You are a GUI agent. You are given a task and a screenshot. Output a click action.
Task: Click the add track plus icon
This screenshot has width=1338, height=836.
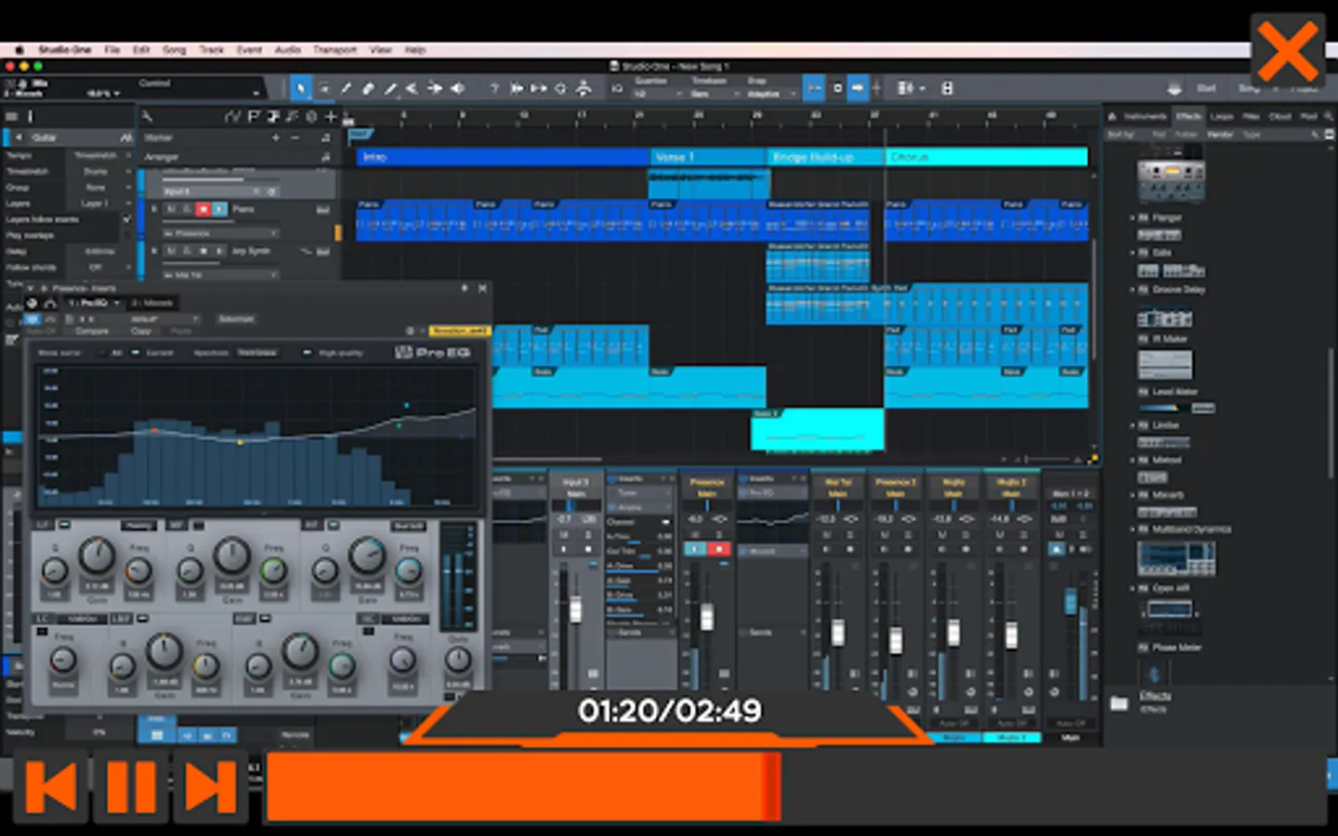(330, 116)
